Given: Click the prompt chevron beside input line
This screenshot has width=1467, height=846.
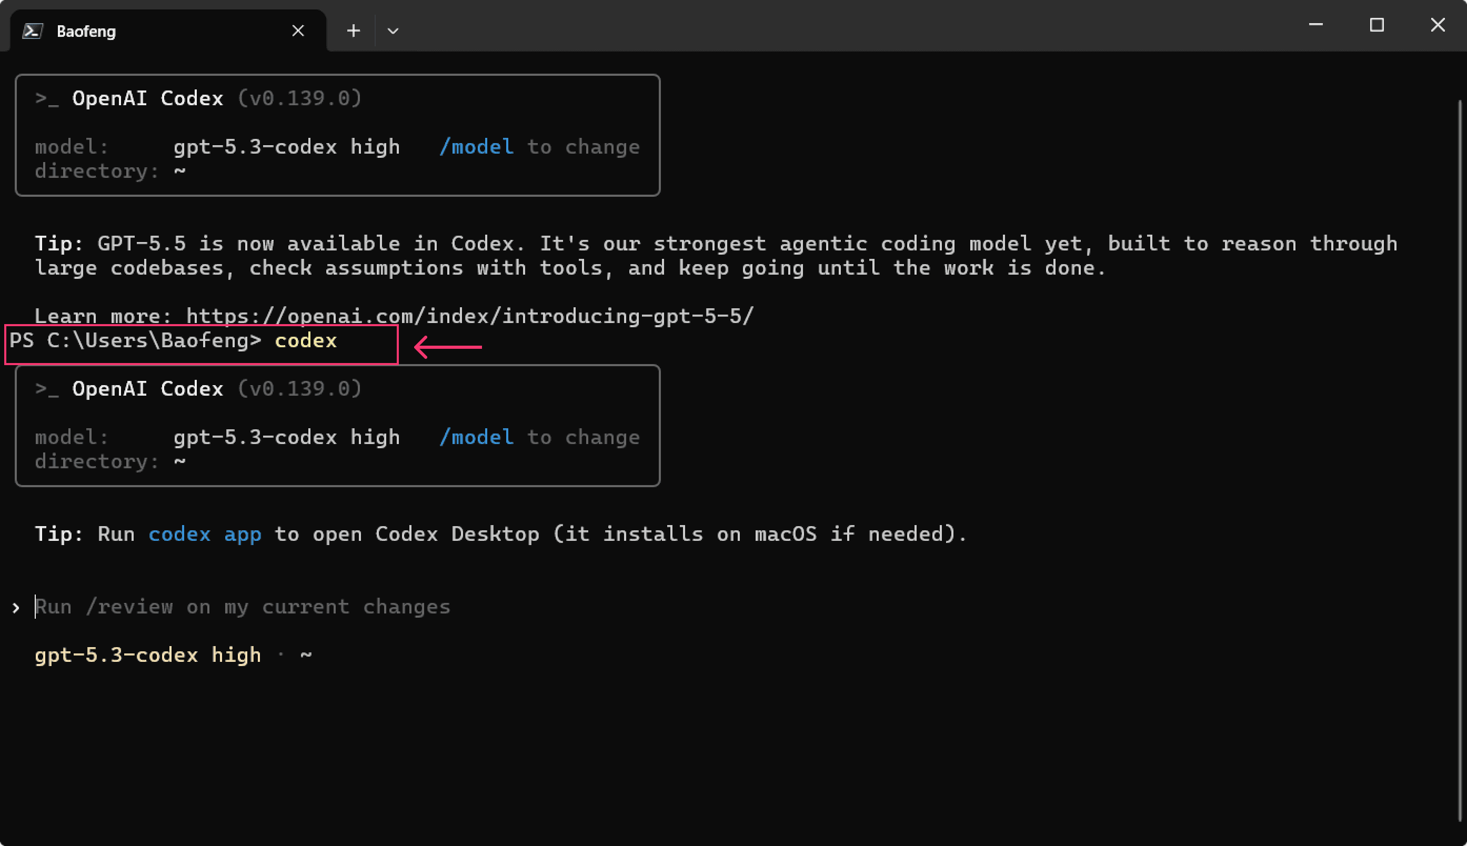Looking at the screenshot, I should tap(16, 608).
